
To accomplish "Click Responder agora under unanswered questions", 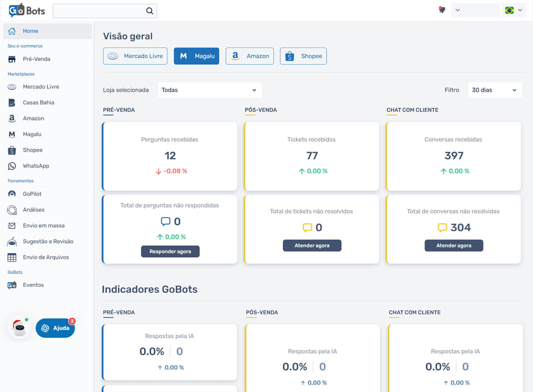I will [x=170, y=251].
